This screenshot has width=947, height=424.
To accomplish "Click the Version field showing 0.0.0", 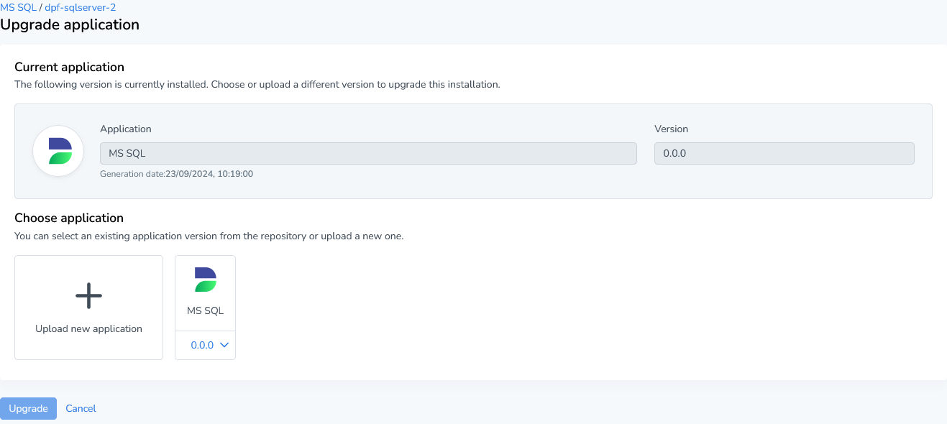I will [x=784, y=153].
